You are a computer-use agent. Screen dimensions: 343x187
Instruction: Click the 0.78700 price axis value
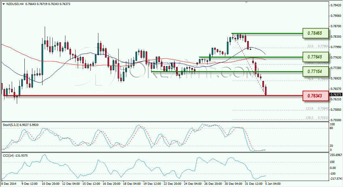pos(336,26)
